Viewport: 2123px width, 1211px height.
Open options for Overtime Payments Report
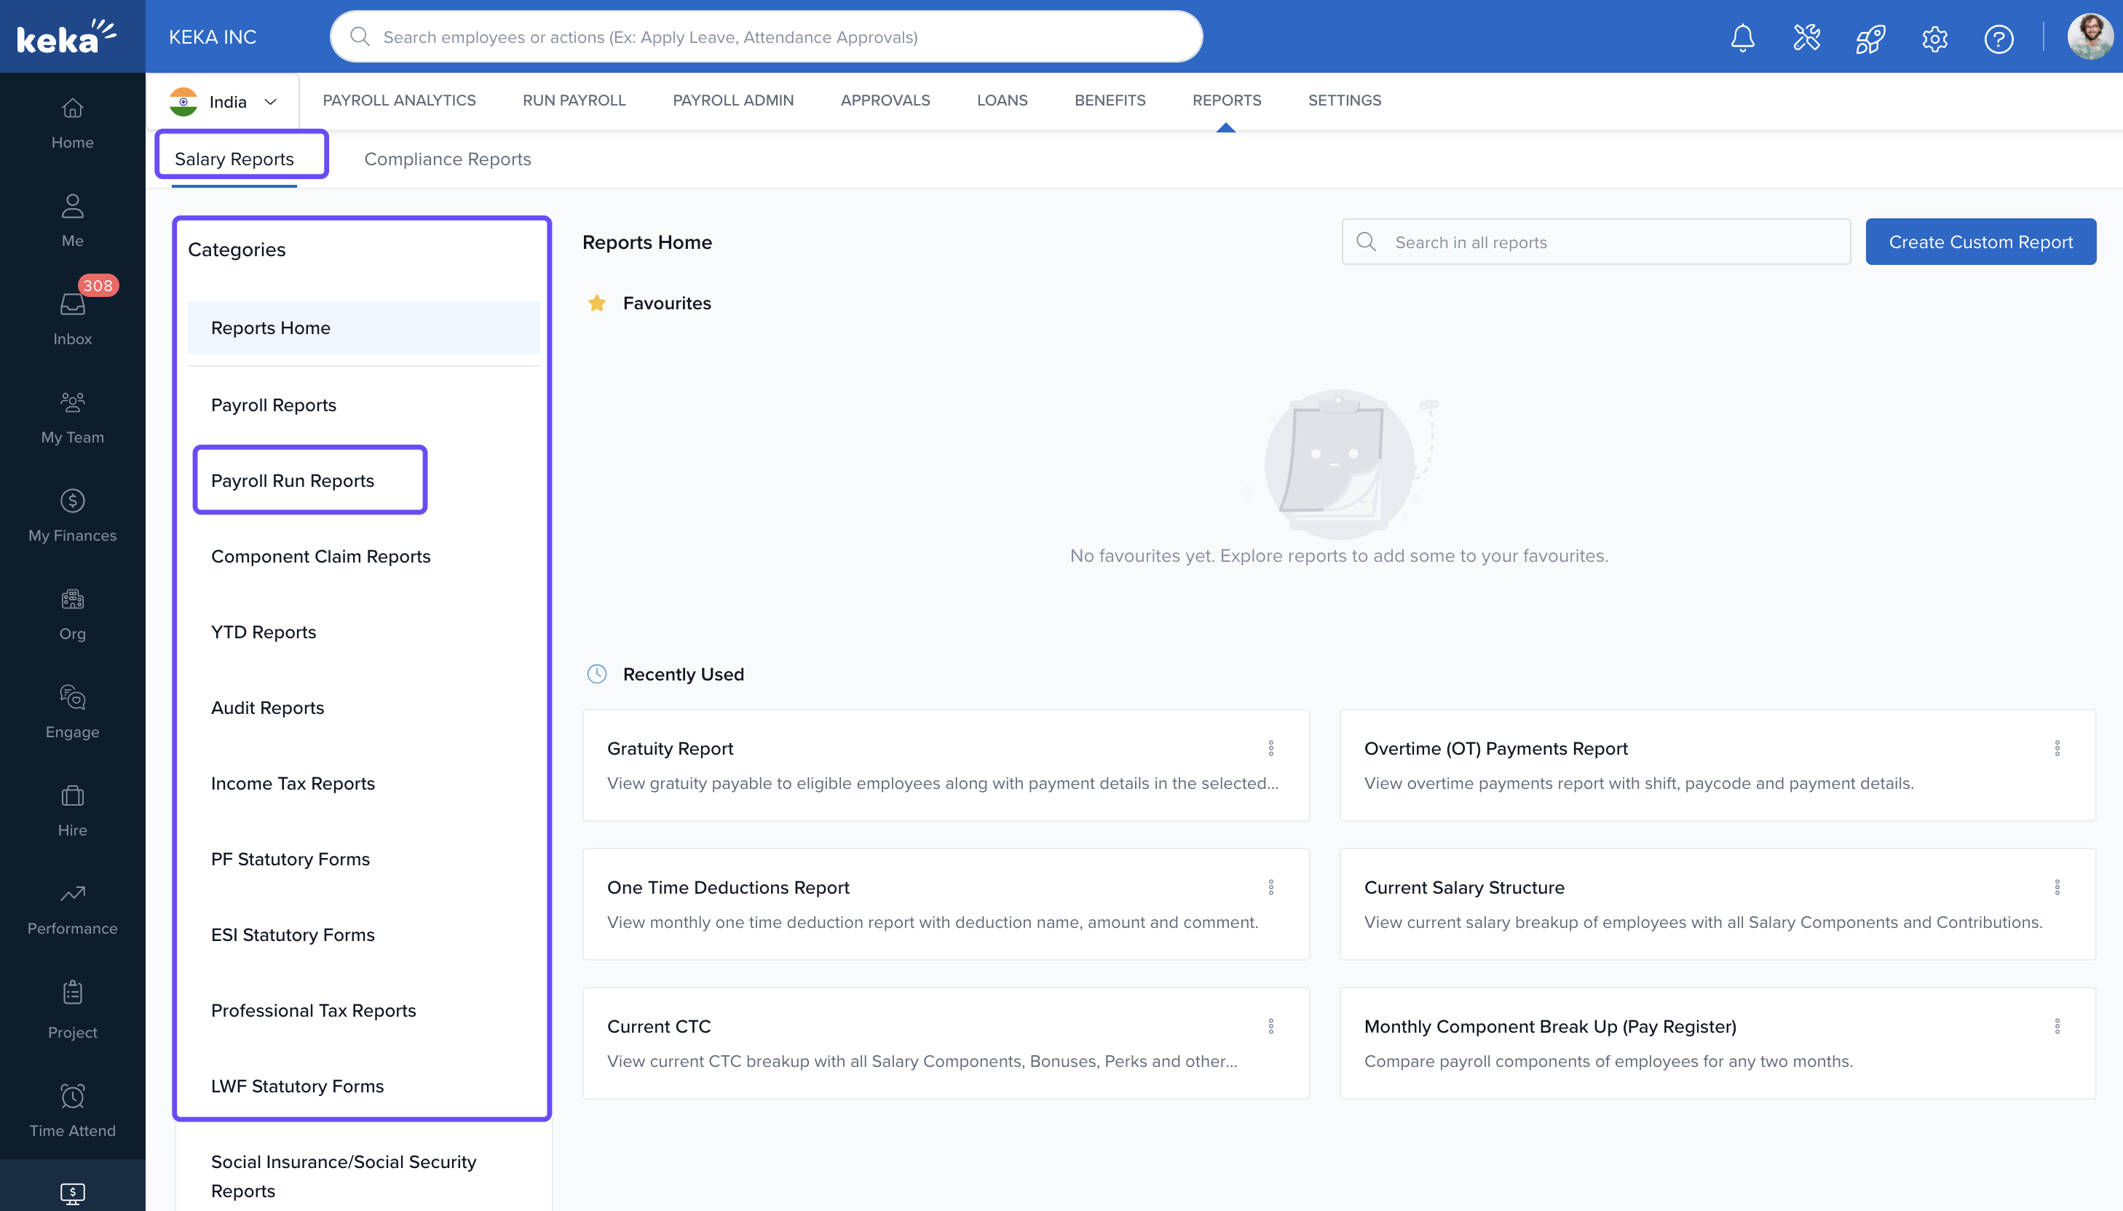coord(2057,749)
